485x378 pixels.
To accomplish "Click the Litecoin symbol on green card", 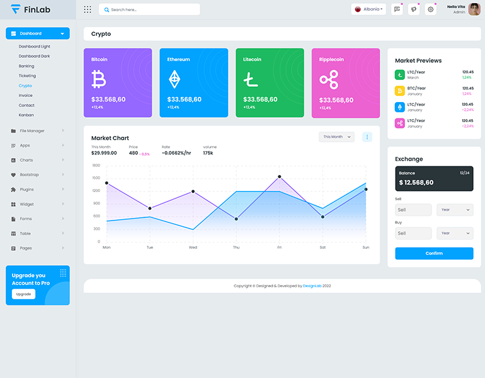I will 251,79.
